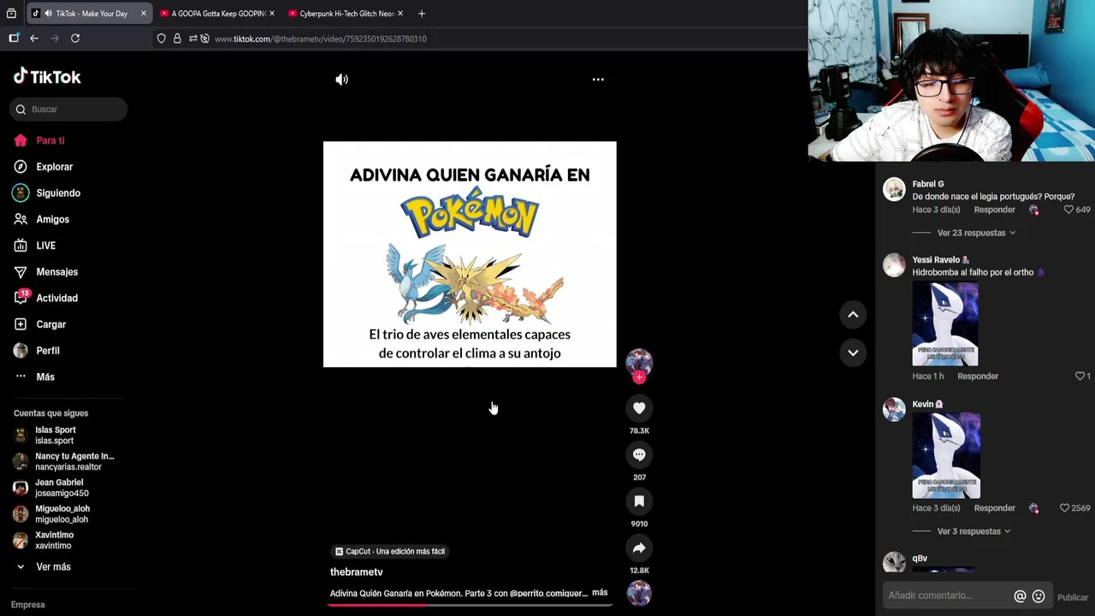Image resolution: width=1095 pixels, height=616 pixels.
Task: Switch to Cyberpunk Hi-Tech Glitch Neon tab
Action: pyautogui.click(x=344, y=14)
